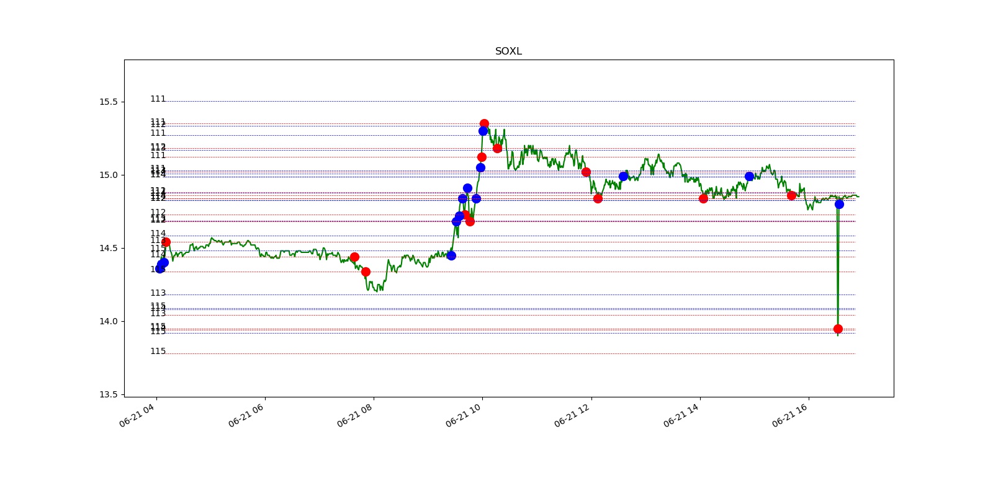Click the "06-21 16" x-axis label
Viewport: 993px width, 496px height.
[789, 415]
